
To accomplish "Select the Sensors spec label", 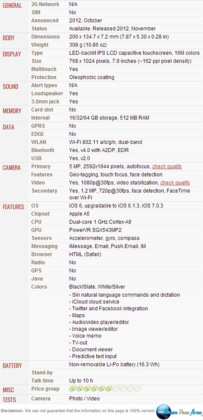I will click(x=41, y=238).
